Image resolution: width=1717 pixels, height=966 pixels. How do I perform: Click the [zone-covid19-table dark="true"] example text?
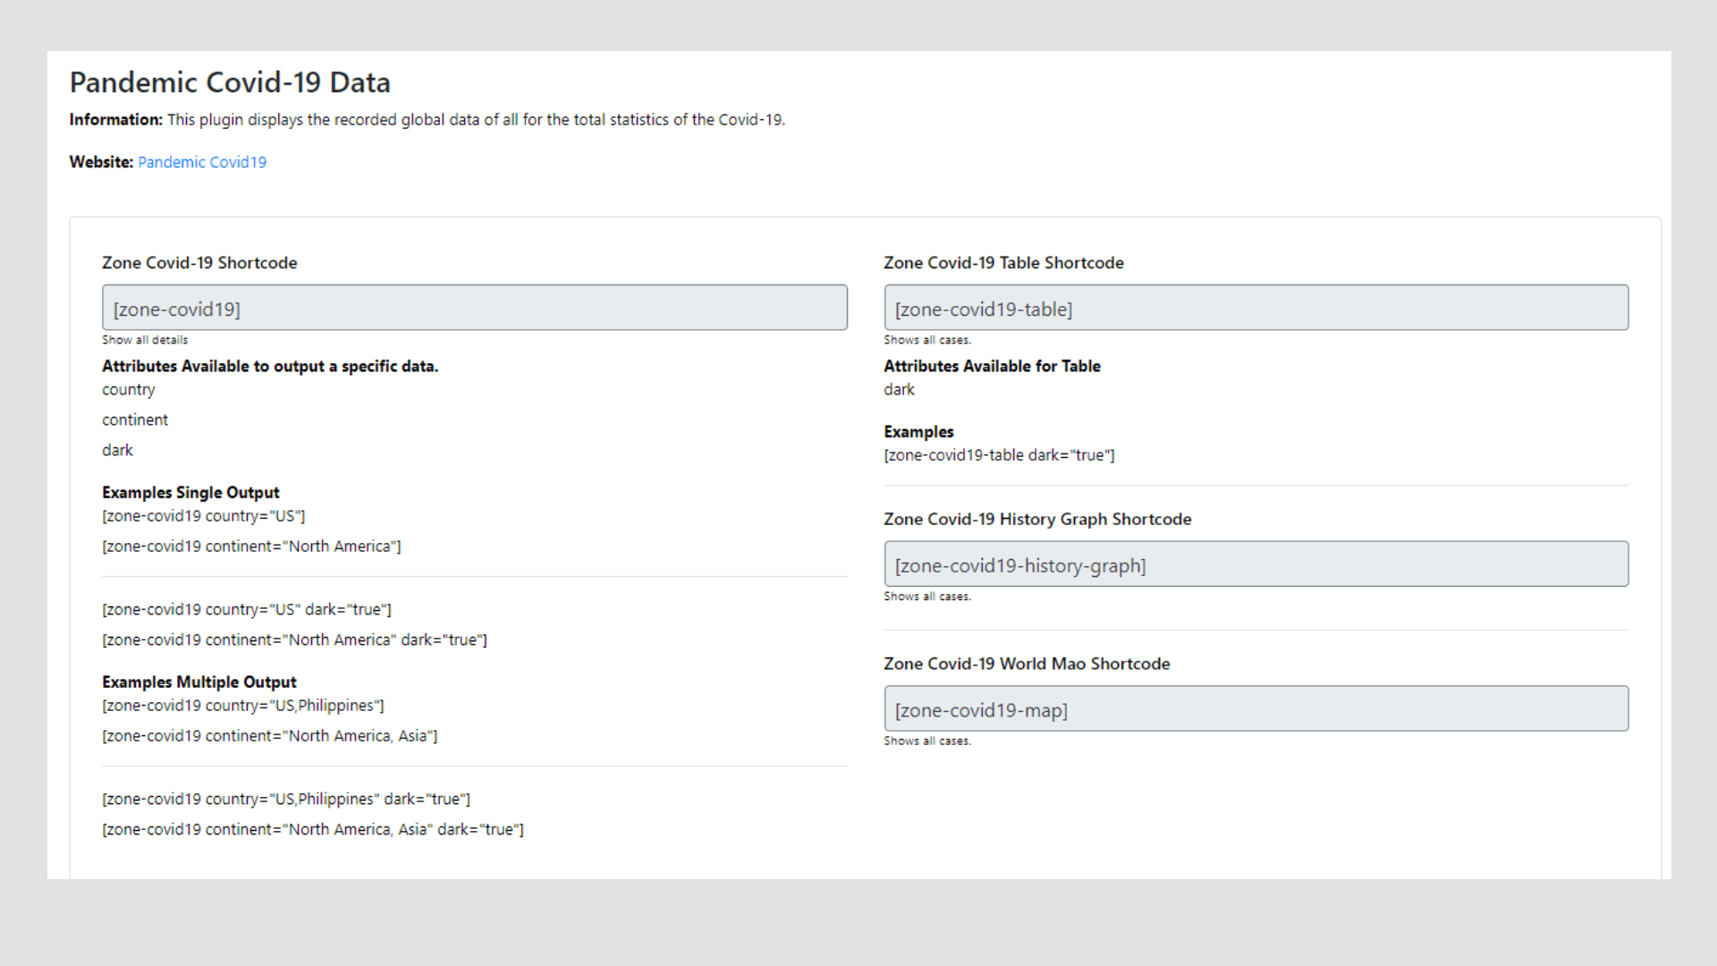point(999,455)
